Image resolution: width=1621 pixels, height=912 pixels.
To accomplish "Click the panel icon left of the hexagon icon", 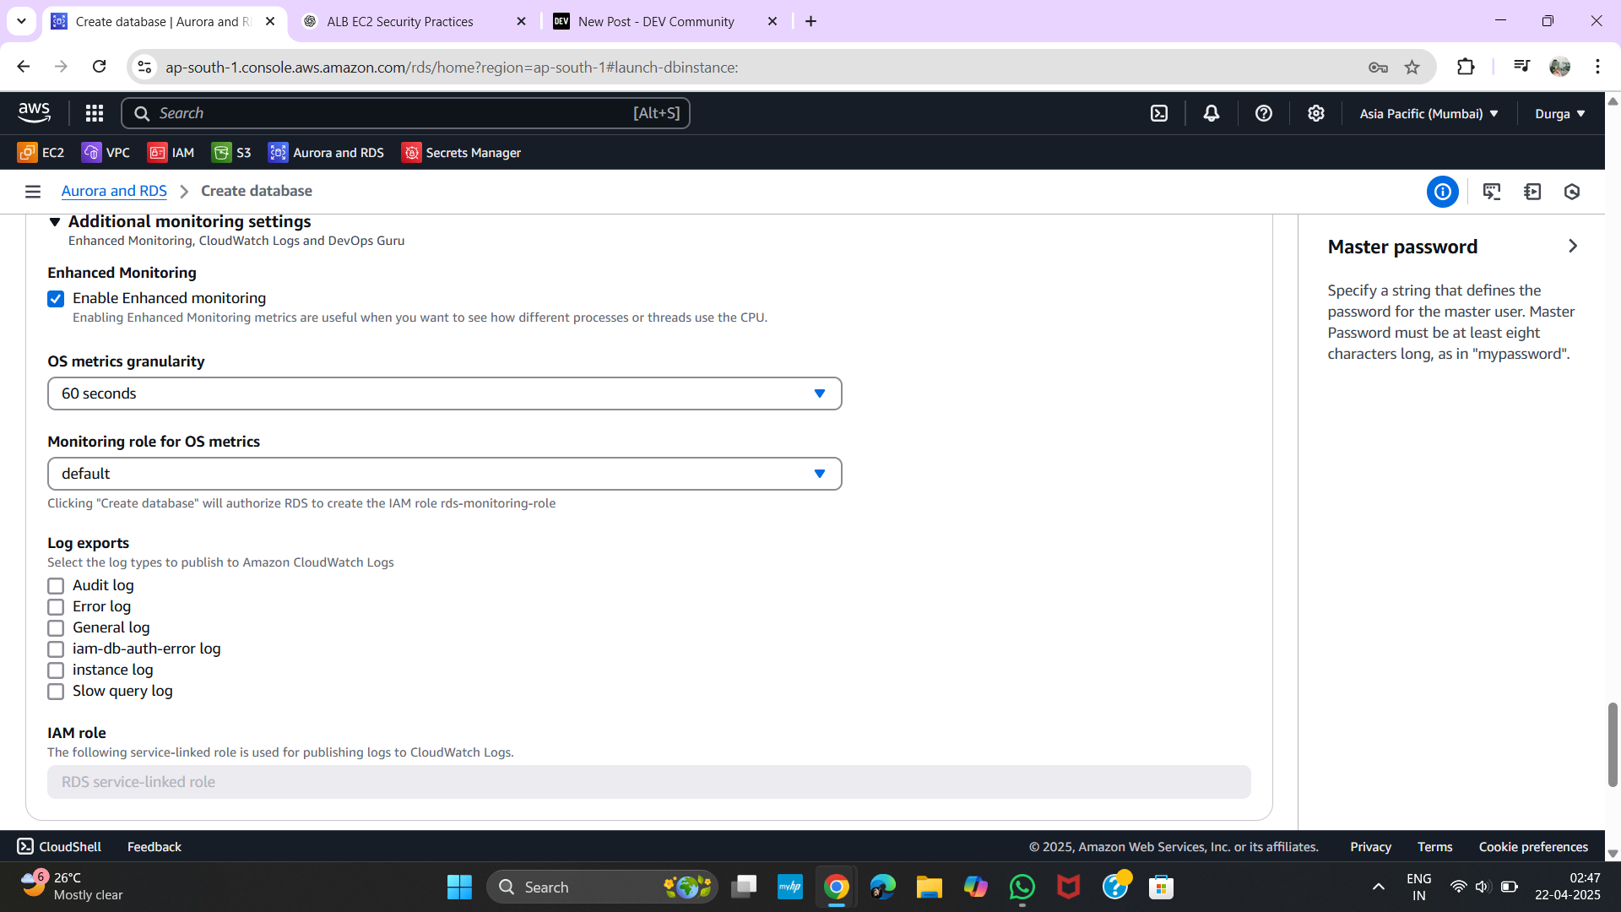I will pos(1532,192).
